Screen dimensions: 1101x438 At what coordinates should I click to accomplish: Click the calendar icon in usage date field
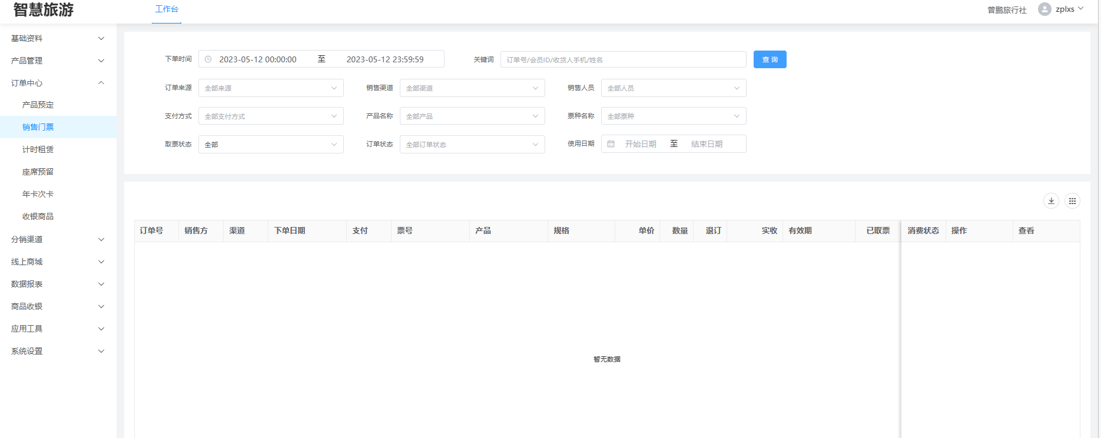611,144
